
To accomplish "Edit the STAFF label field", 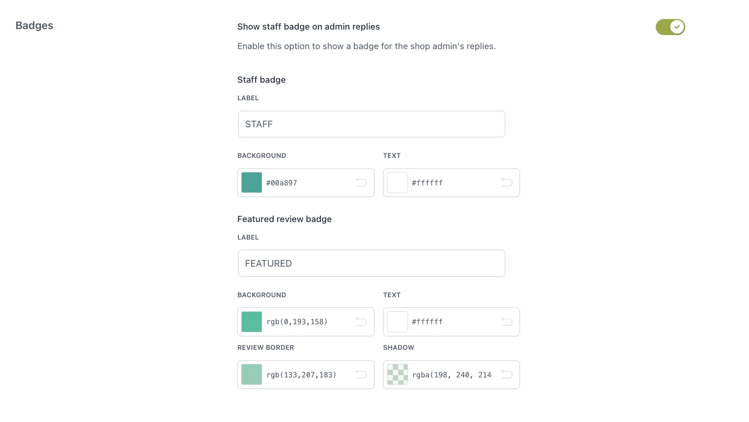I will tap(371, 124).
